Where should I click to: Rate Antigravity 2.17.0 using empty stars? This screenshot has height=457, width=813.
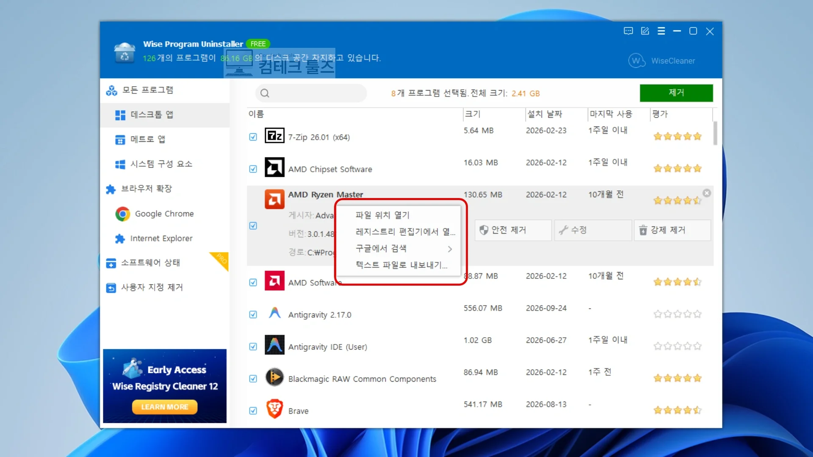coord(677,314)
